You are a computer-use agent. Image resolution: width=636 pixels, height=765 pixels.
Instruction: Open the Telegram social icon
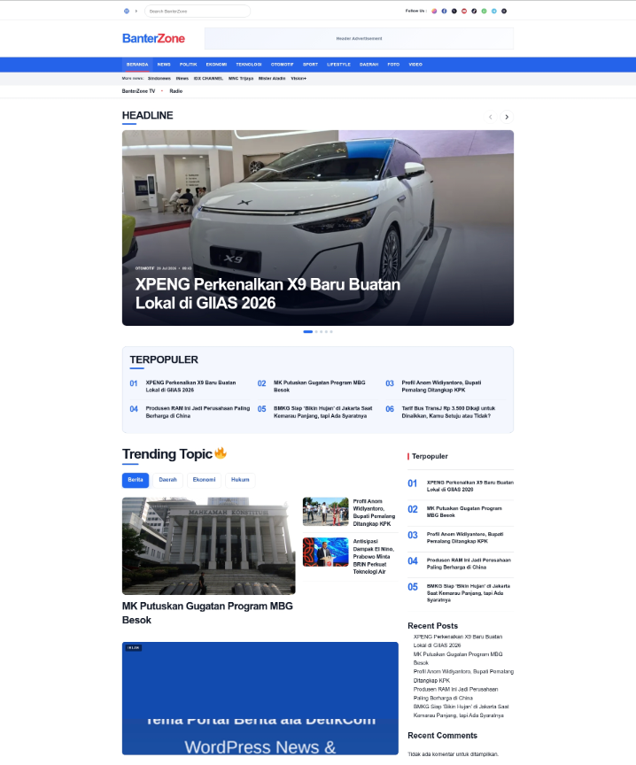pyautogui.click(x=494, y=11)
